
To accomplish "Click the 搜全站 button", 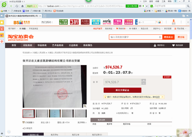I will (181, 37).
